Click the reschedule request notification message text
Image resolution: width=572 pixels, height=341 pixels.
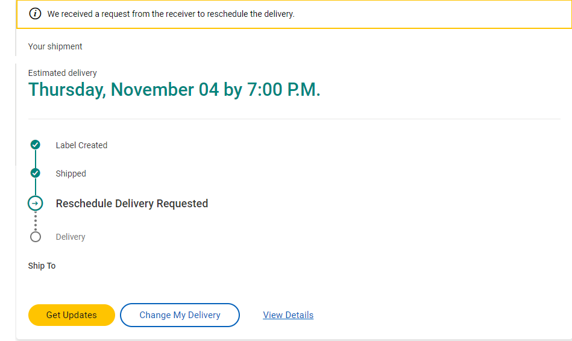point(171,14)
